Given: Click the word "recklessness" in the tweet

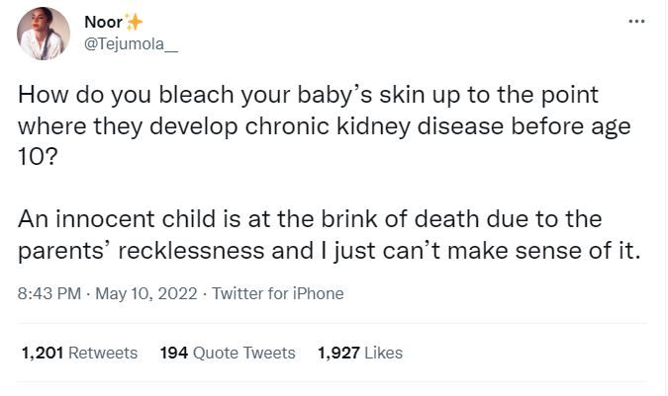Looking at the screenshot, I should [x=195, y=248].
